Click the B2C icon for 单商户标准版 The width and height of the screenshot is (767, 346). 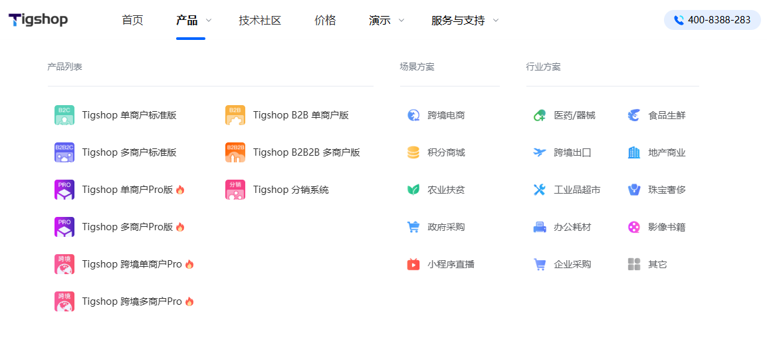64,115
